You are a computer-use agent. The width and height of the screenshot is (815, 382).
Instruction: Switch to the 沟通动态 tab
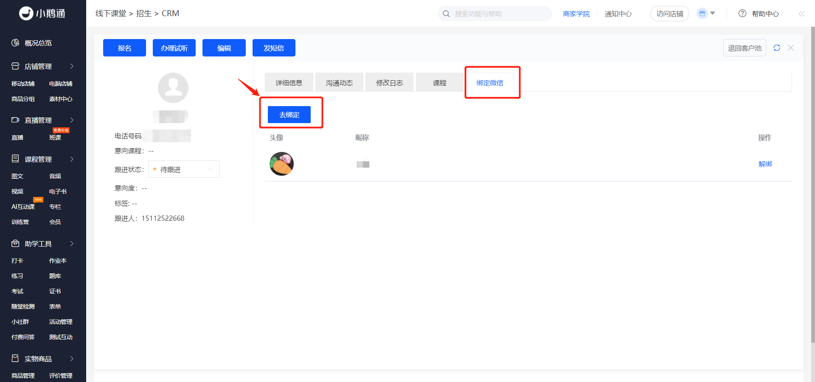tap(339, 83)
